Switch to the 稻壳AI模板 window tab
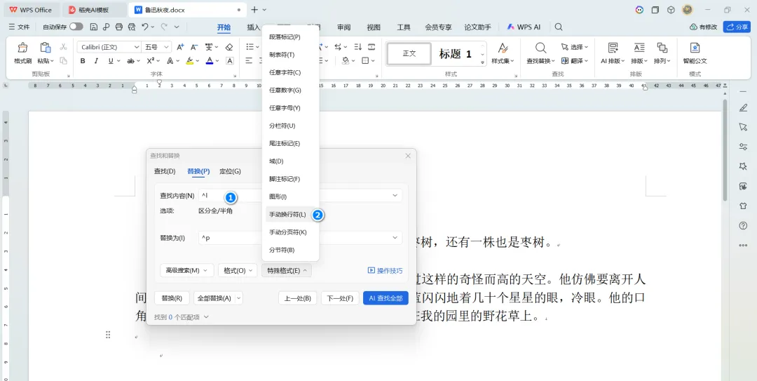Viewport: 757px width, 381px height. 94,10
